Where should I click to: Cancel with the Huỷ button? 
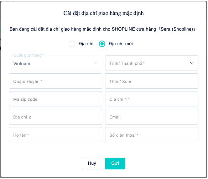click(92, 163)
